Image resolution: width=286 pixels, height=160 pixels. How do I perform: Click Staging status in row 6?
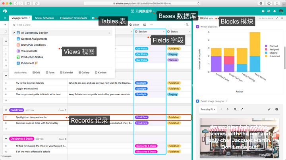tap(172, 94)
